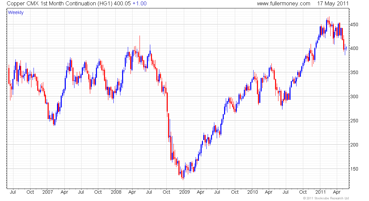369x201 pixels.
Task: Click the Apr label following 2009
Action: [201, 192]
